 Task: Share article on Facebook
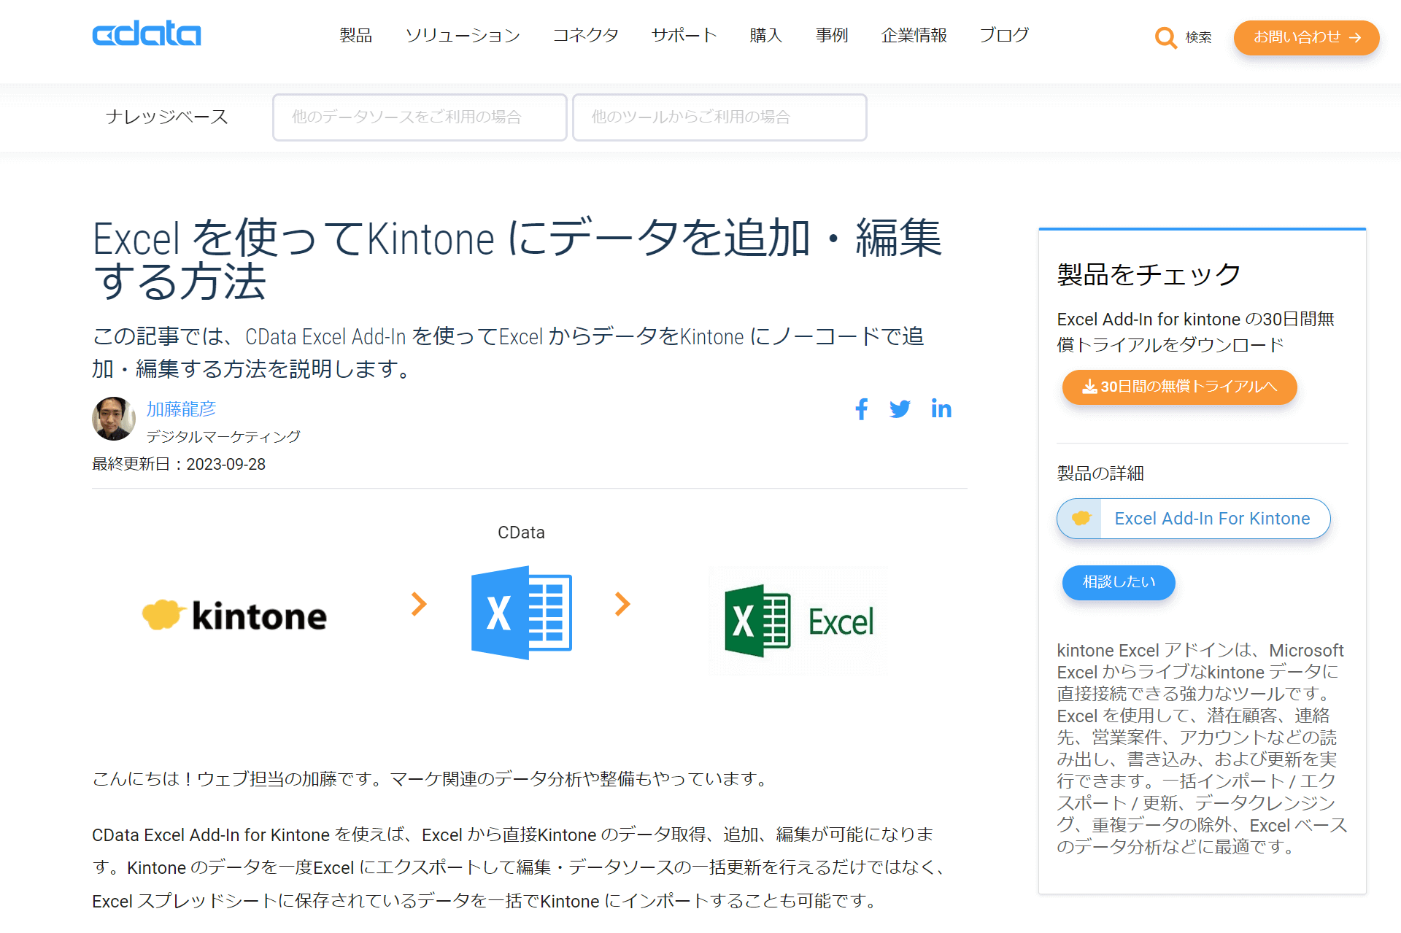tap(861, 409)
